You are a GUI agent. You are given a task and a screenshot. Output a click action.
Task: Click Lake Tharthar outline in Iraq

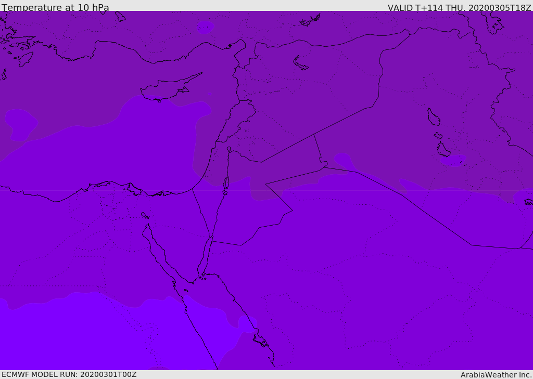[433, 117]
